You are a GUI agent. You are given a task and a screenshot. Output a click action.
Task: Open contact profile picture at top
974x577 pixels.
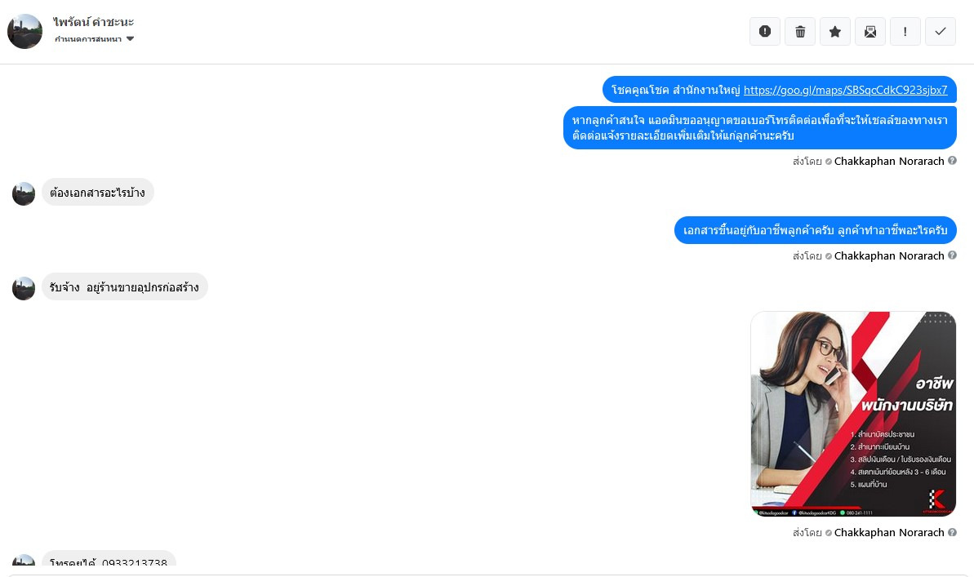tap(24, 31)
